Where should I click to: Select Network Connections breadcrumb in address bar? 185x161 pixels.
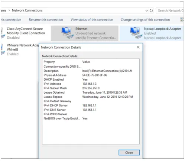point(27,10)
